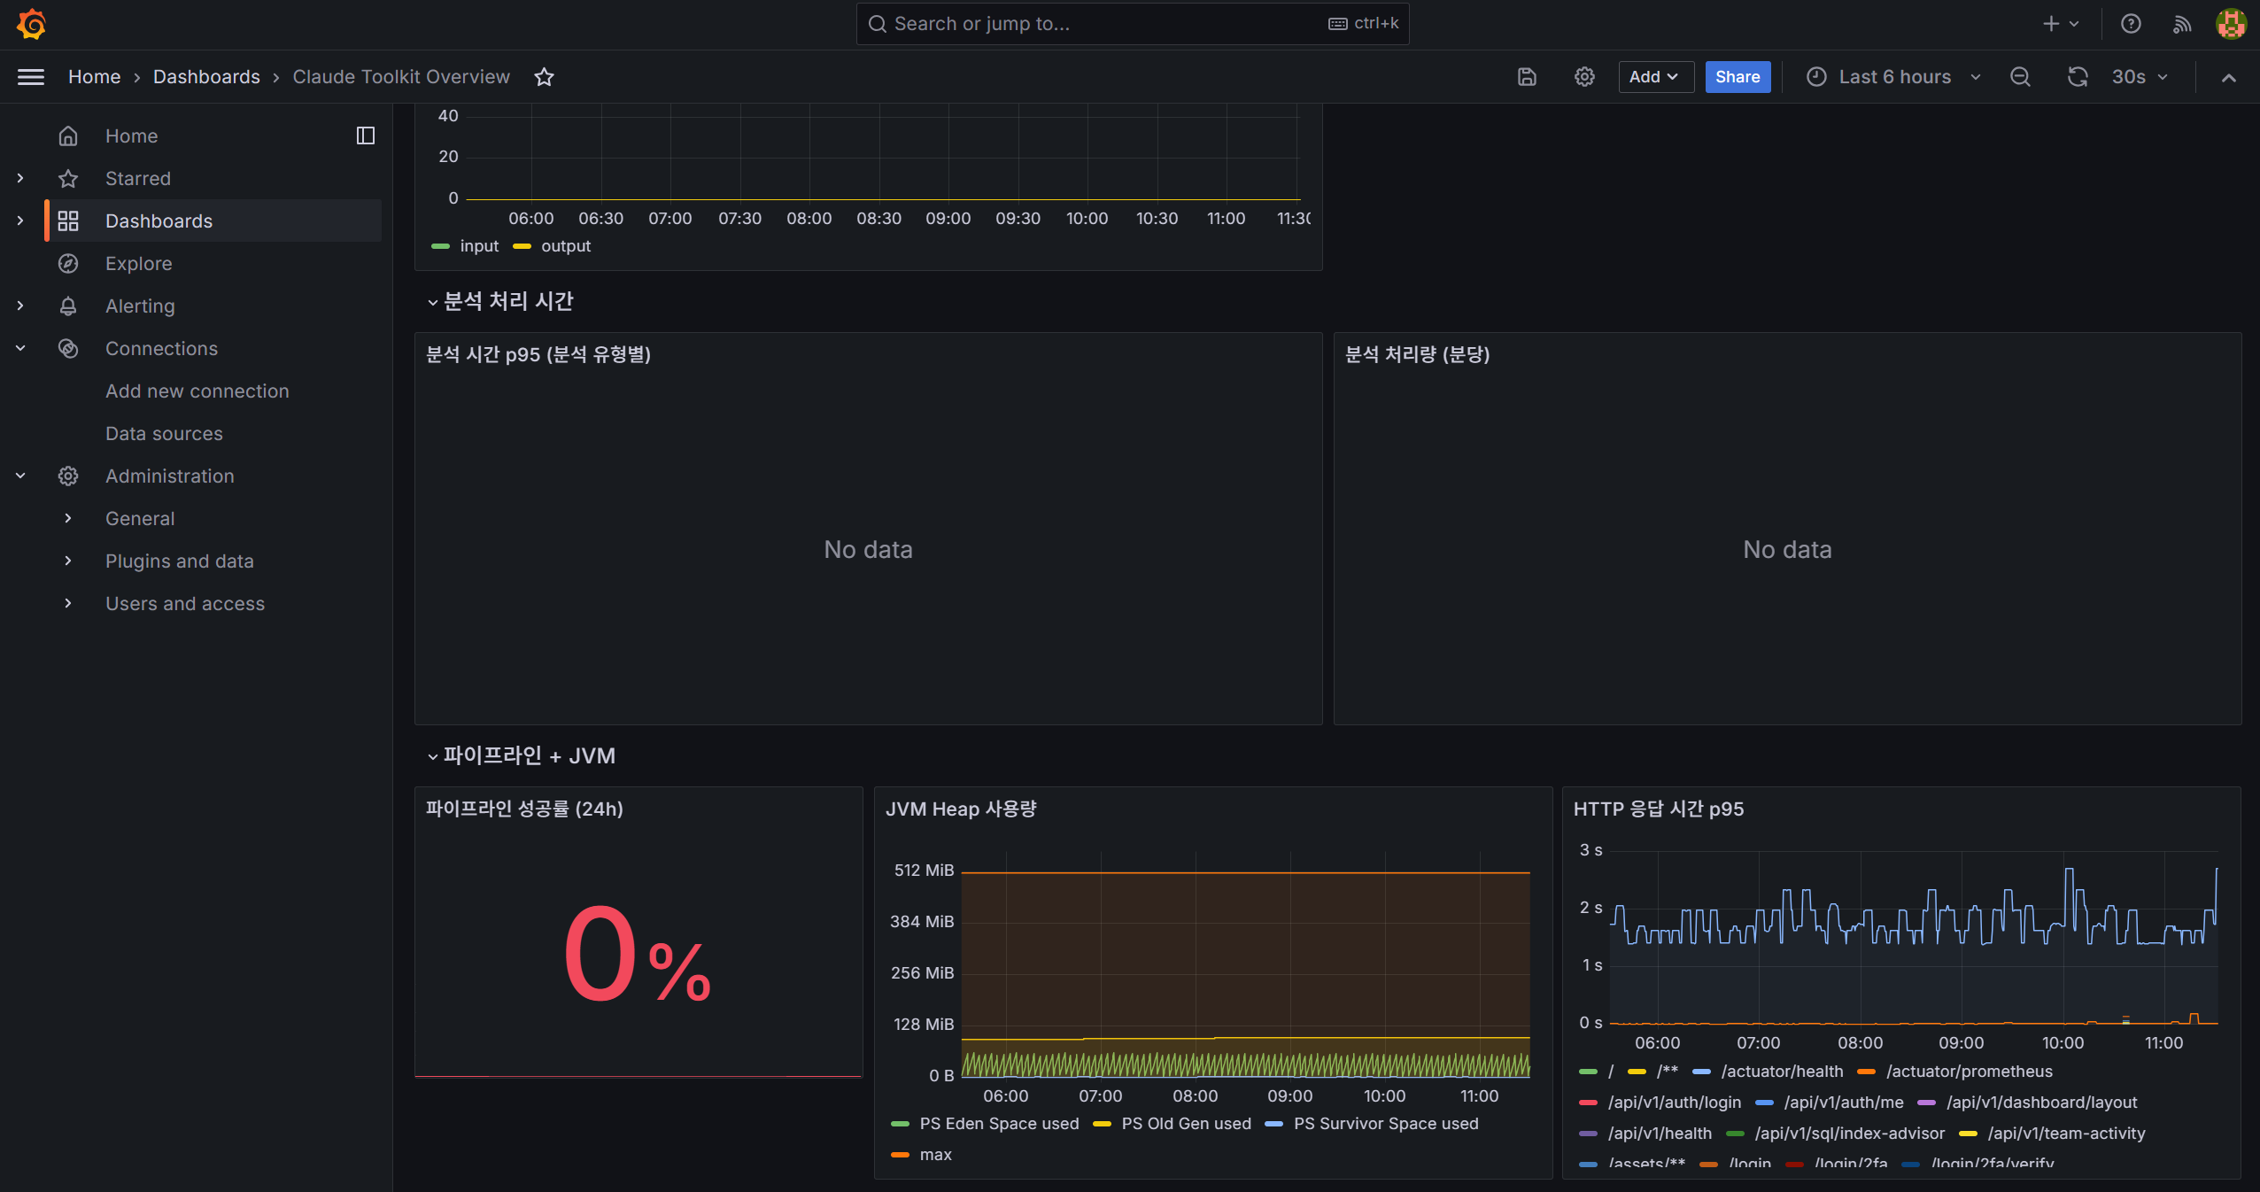Viewport: 2260px width, 1192px height.
Task: Select Data sources in the sidebar
Action: click(x=164, y=433)
